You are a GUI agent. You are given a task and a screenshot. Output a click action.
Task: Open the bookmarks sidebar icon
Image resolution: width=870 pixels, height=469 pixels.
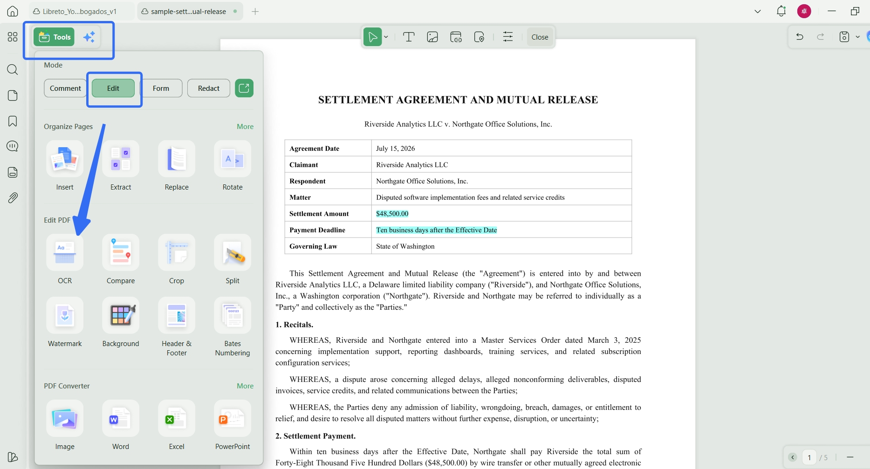pos(13,121)
